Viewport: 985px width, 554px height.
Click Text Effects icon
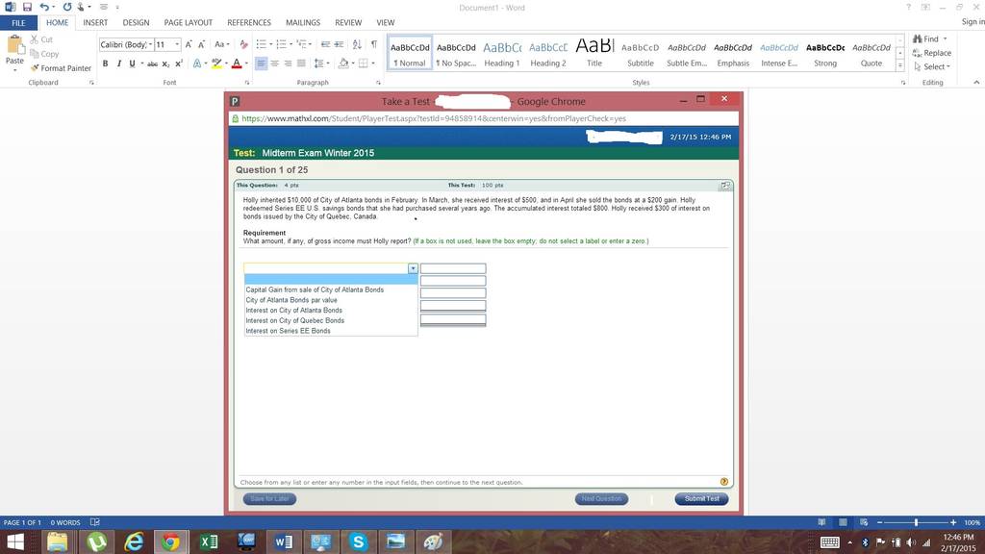[x=197, y=63]
